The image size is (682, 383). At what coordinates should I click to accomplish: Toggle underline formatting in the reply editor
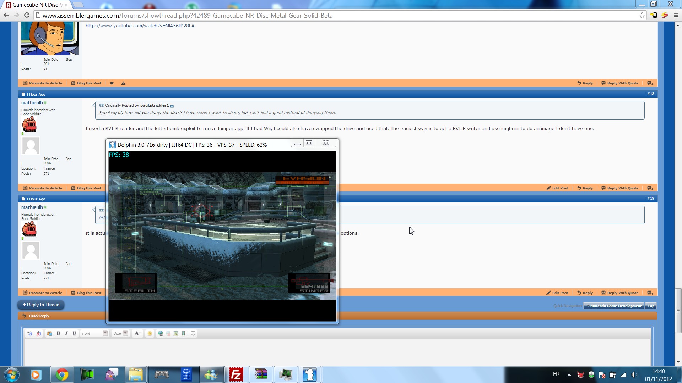[74, 333]
